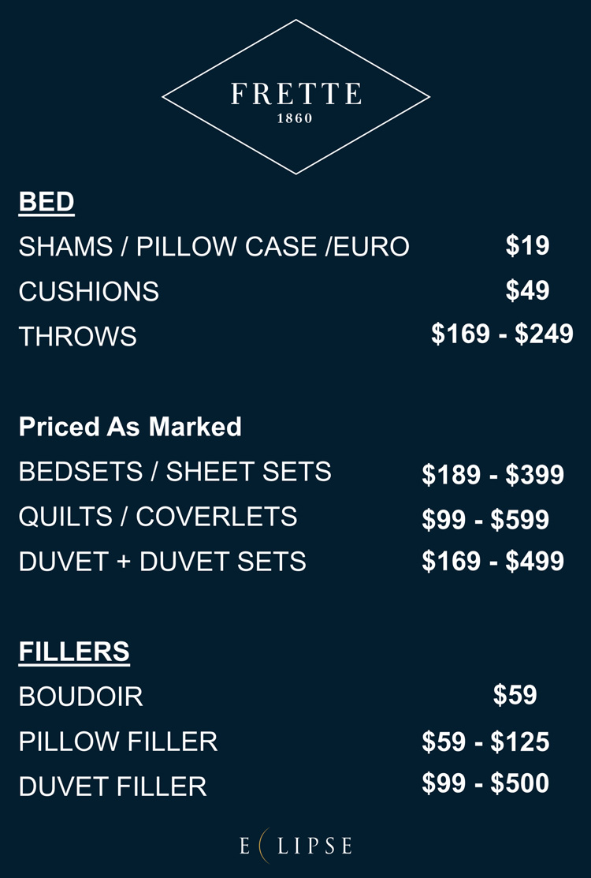Click the $169 - $499 price range
Screen dimensions: 591x878
coord(492,561)
